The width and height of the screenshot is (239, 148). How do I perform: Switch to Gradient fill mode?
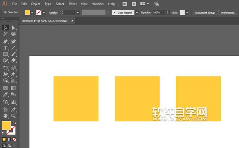[x=9, y=139]
